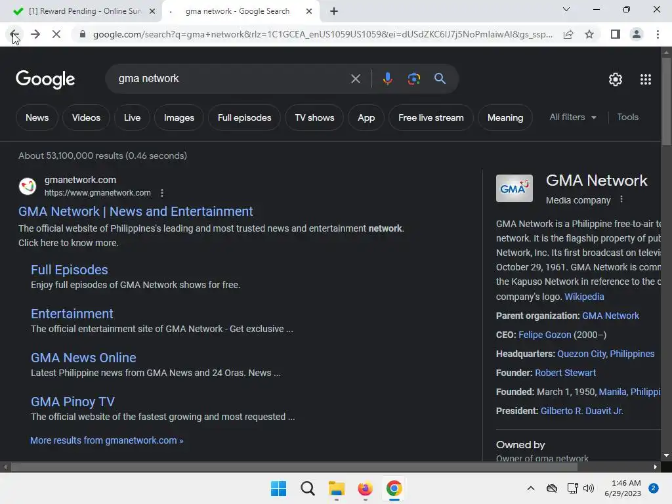Image resolution: width=672 pixels, height=504 pixels.
Task: Open GMA Network | News and Entertainment result
Action: tap(135, 212)
